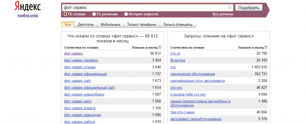Select the '56 612' value in the 'фит сервис' row

click(156, 53)
